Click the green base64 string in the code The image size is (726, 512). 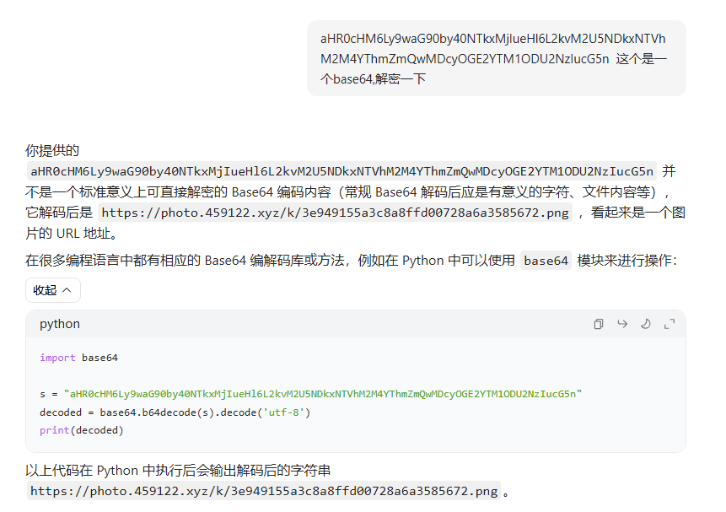click(x=323, y=394)
